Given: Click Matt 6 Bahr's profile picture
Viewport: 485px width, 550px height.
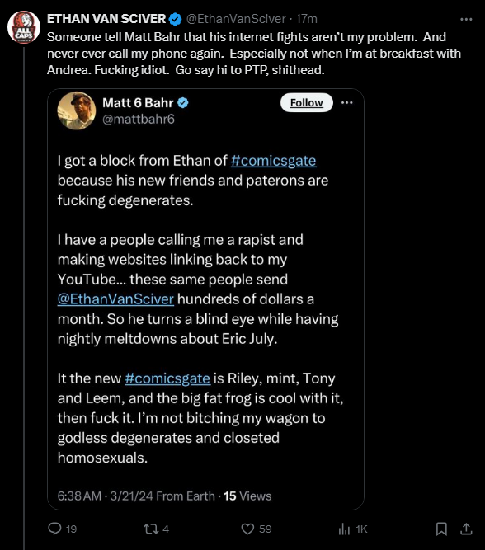Looking at the screenshot, I should [77, 110].
